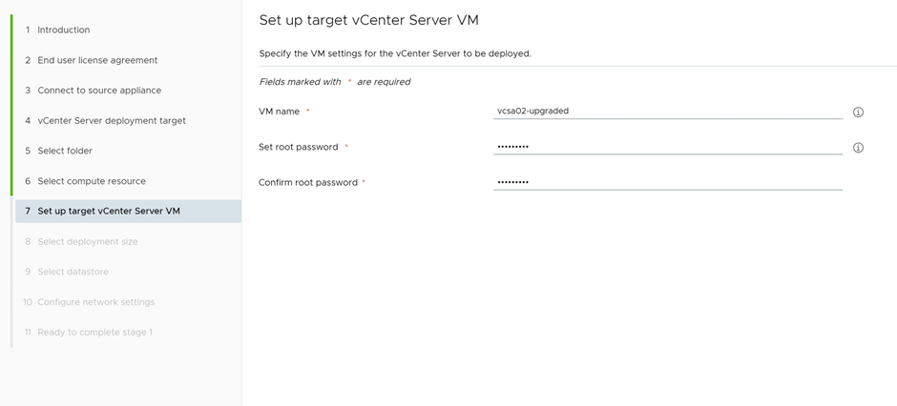897x406 pixels.
Task: Click the Confirm root password field
Action: click(667, 182)
